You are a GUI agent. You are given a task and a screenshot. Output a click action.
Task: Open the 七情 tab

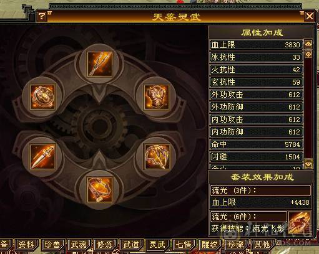[x=183, y=245]
